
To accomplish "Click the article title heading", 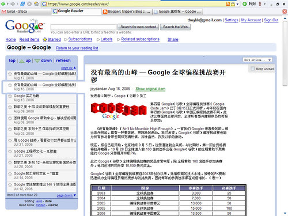I will coord(158,76).
